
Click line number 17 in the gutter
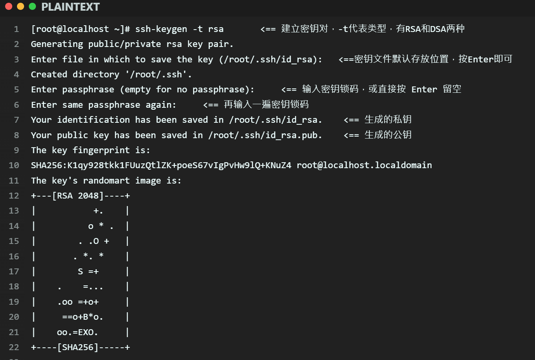[x=14, y=272]
